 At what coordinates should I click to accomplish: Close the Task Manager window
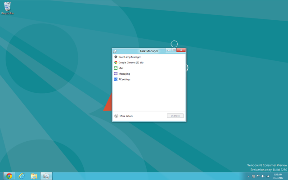tap(181, 51)
